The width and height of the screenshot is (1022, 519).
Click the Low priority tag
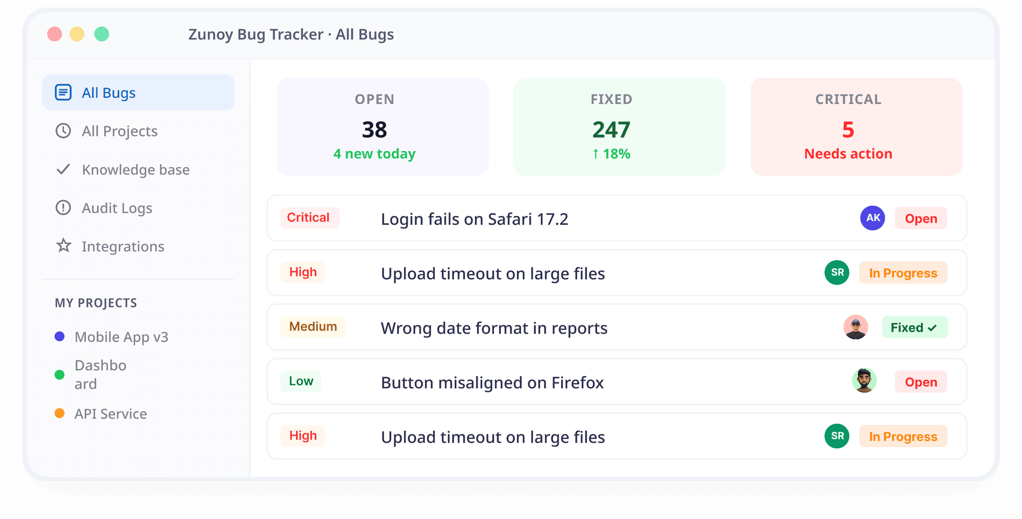tap(301, 381)
